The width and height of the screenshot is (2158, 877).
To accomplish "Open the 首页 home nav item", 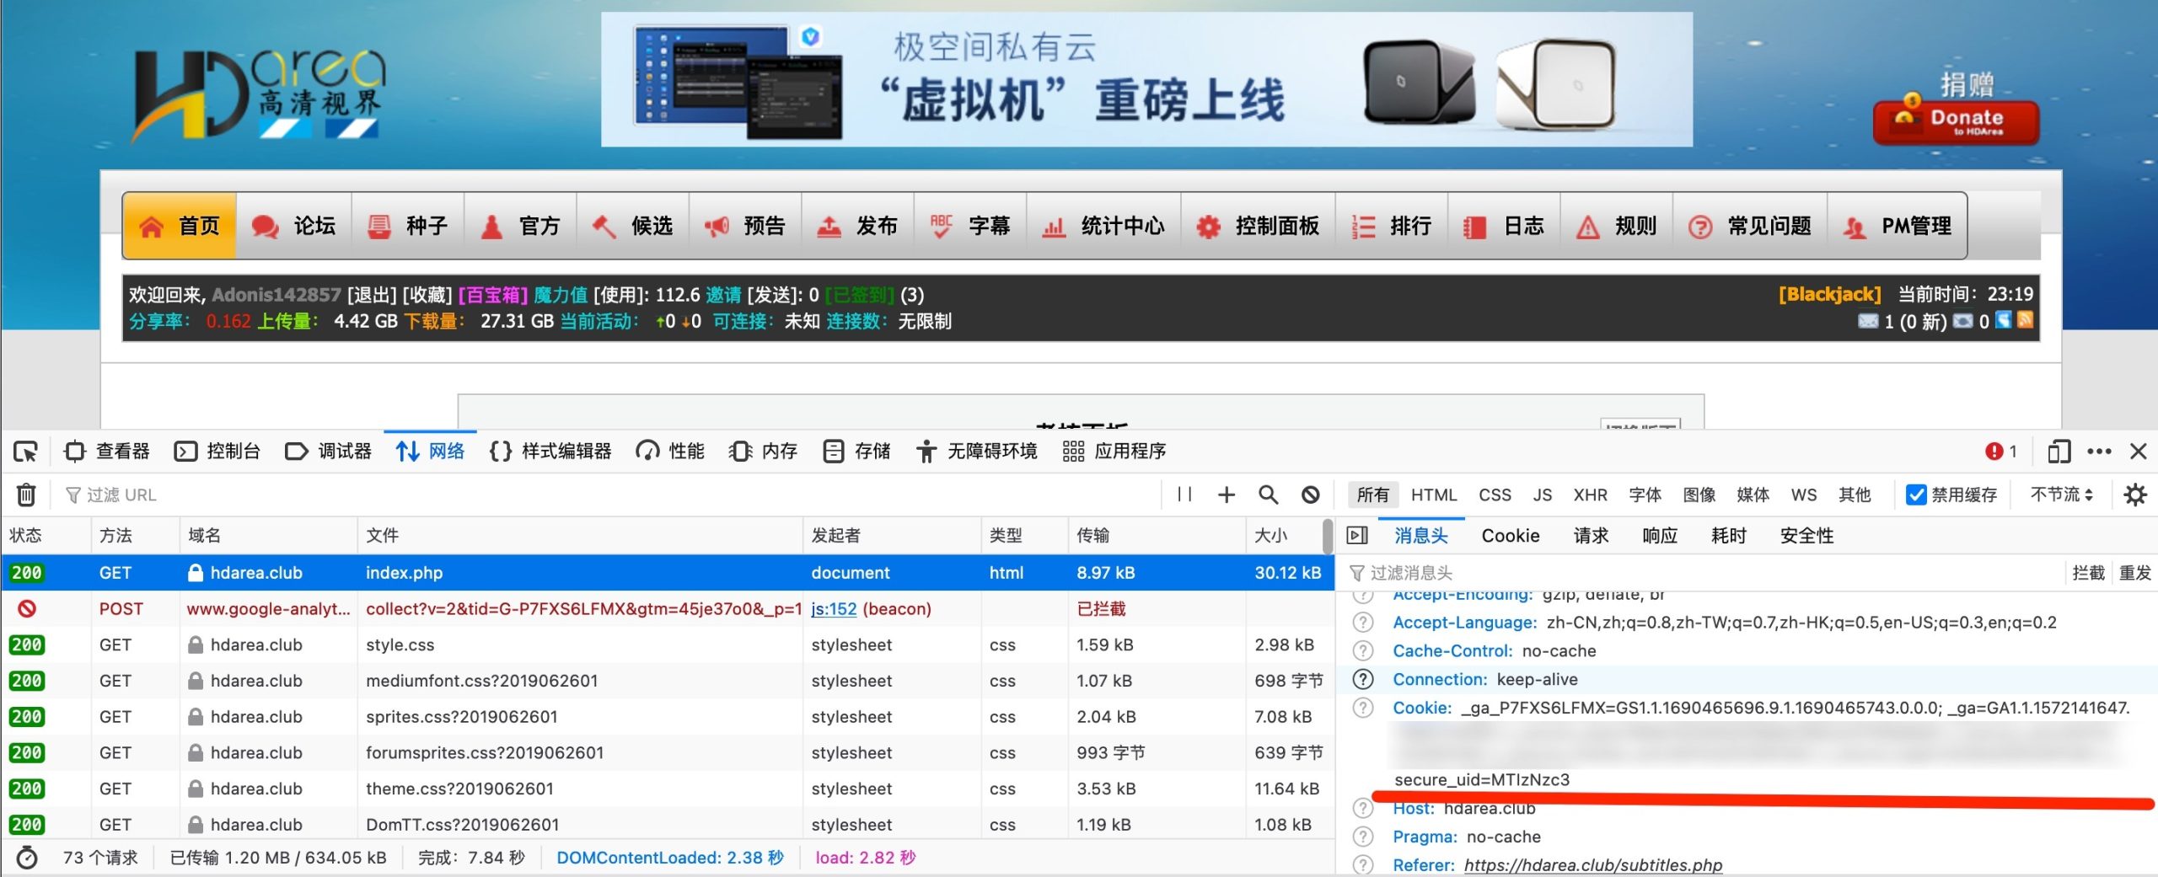I will [180, 226].
